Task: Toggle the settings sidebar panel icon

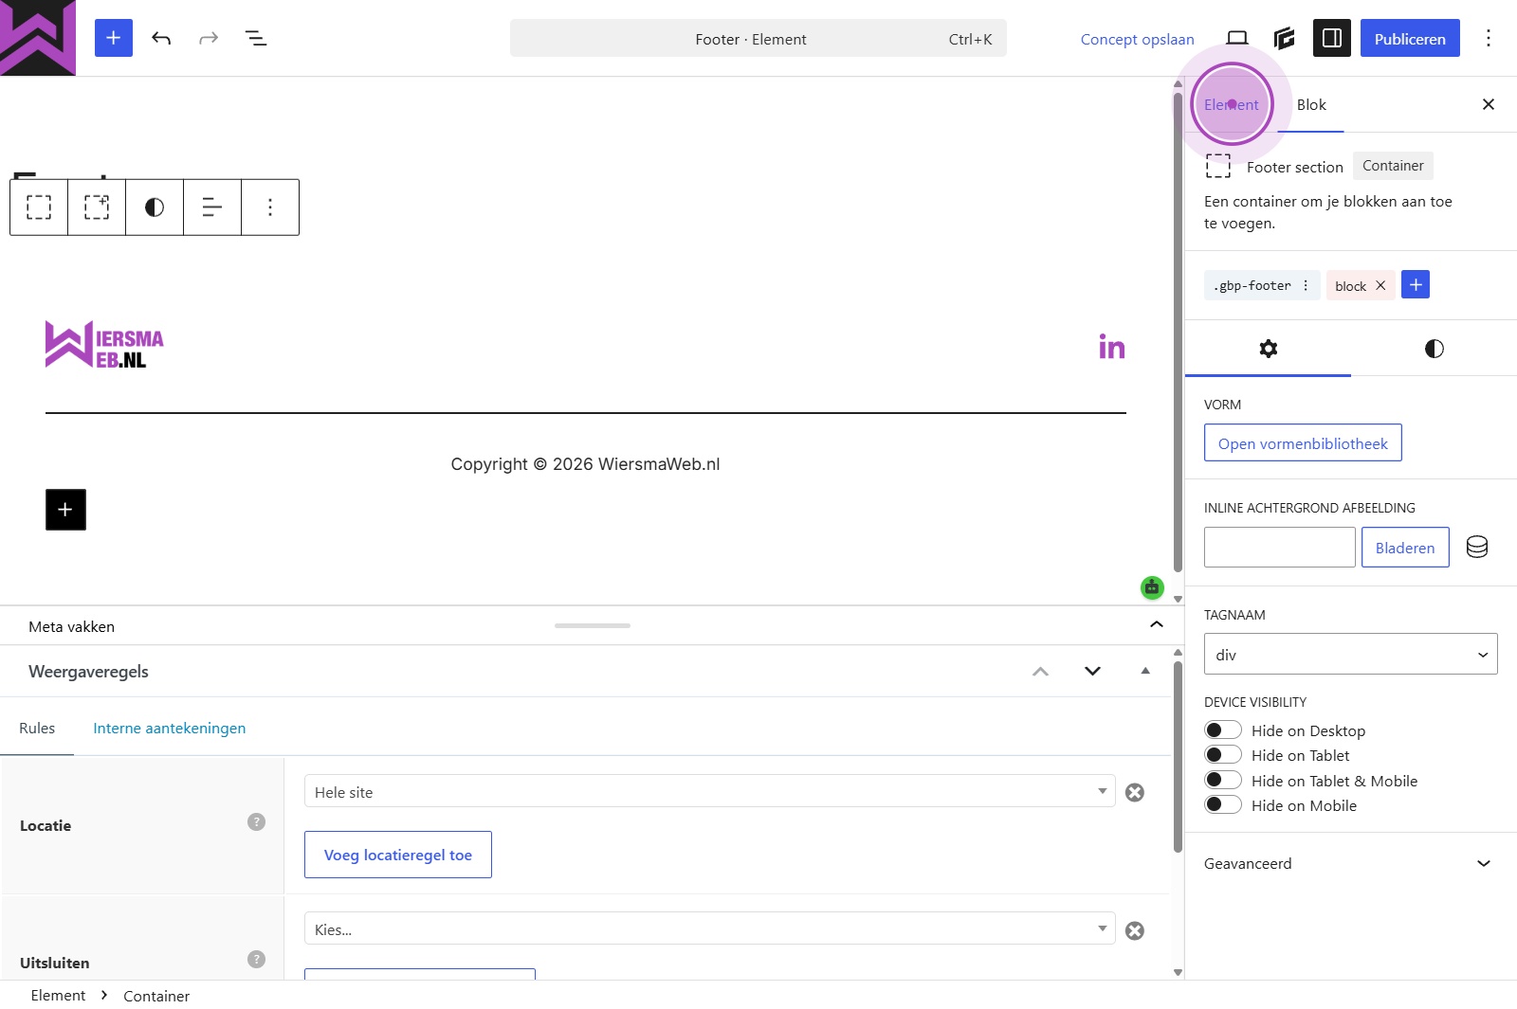Action: pos(1332,38)
